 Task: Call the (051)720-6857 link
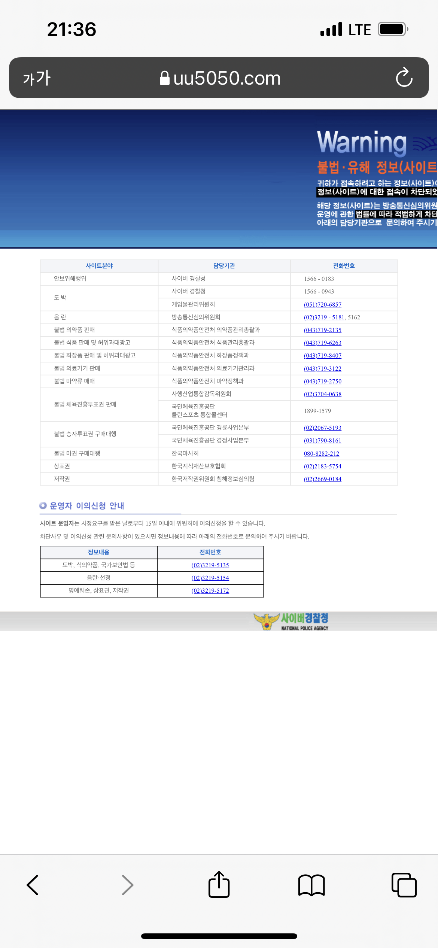[x=323, y=304]
